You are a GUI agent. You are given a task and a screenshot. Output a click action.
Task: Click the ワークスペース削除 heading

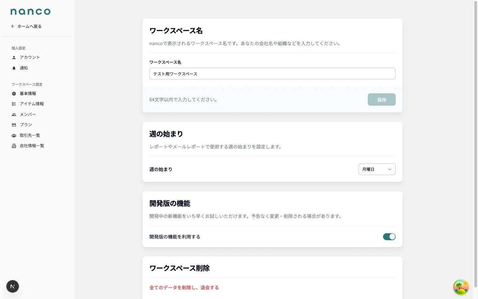coord(179,268)
